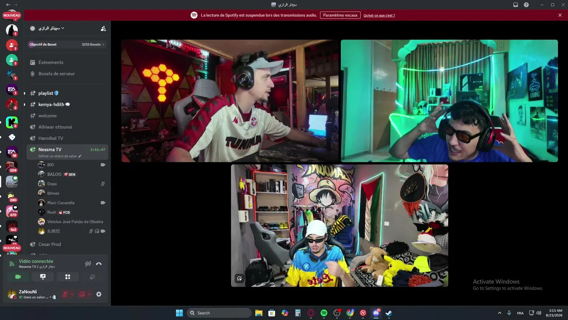The height and width of the screenshot is (320, 568).
Task: Open the invite people icon in server header
Action: click(103, 28)
